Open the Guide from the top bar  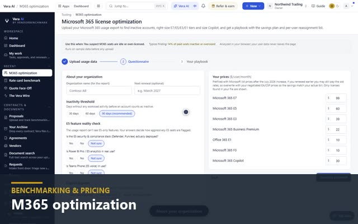(x=318, y=6)
